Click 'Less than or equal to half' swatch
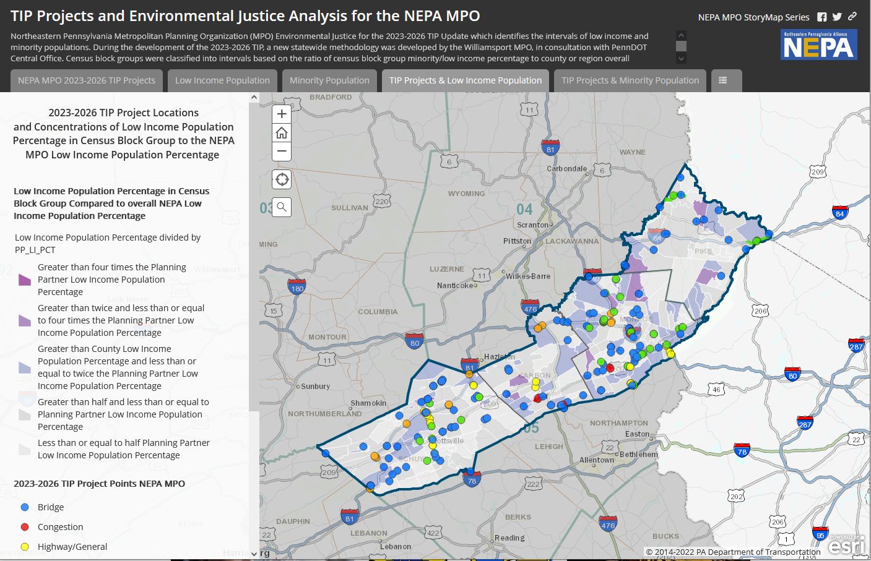The height and width of the screenshot is (561, 871). [x=25, y=449]
